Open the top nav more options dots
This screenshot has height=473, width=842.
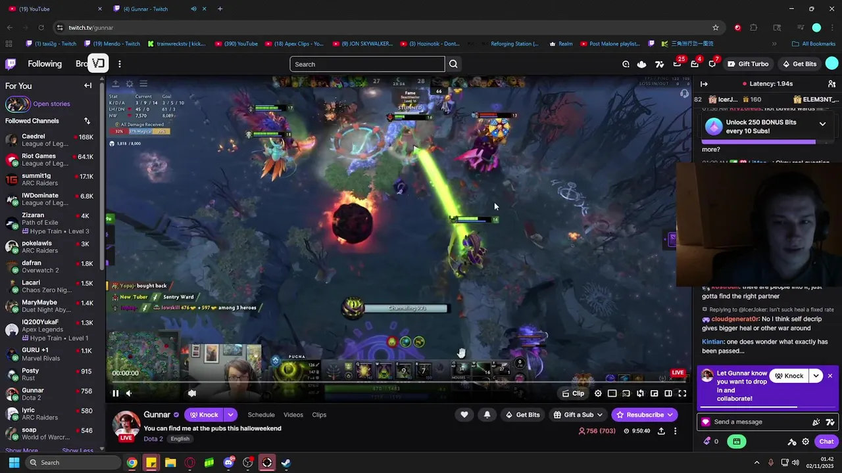pos(119,64)
